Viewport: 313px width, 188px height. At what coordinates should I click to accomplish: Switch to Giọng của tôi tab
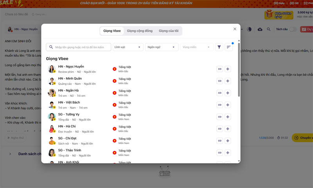point(169,31)
